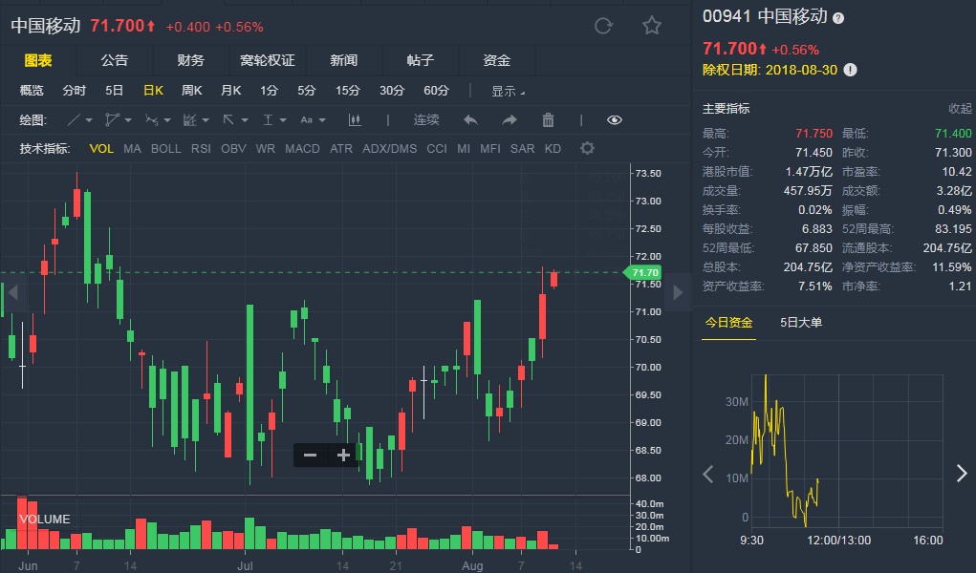976x573 pixels.
Task: Pan chart right with arrow
Action: [x=679, y=292]
